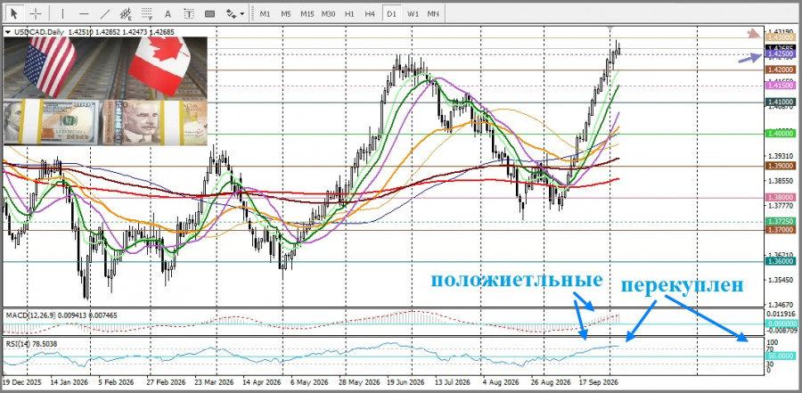Click the 4 Aug 2026 date label

pos(502,382)
